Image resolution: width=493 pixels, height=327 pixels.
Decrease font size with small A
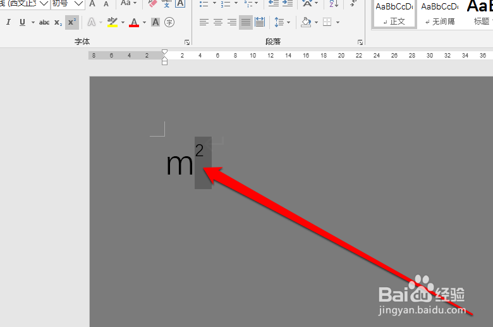(106, 4)
